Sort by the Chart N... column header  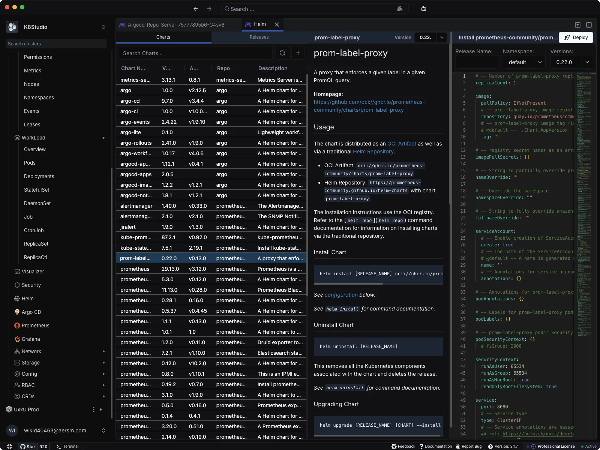pyautogui.click(x=133, y=68)
